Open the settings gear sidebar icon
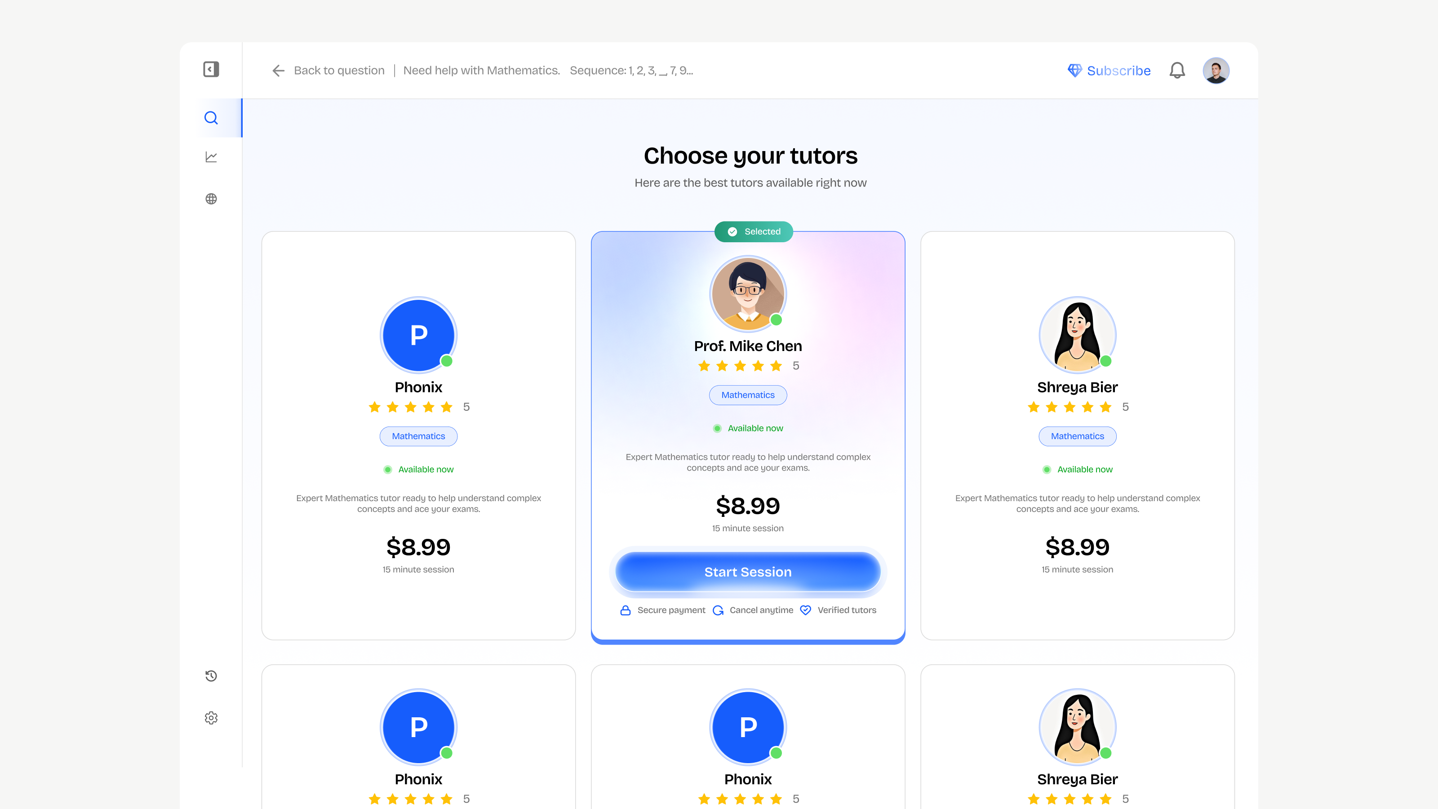 point(211,718)
